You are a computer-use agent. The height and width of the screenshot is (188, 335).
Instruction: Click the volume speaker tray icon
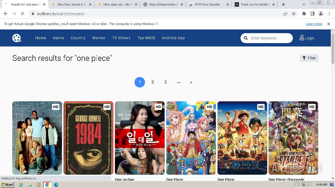coord(298,185)
